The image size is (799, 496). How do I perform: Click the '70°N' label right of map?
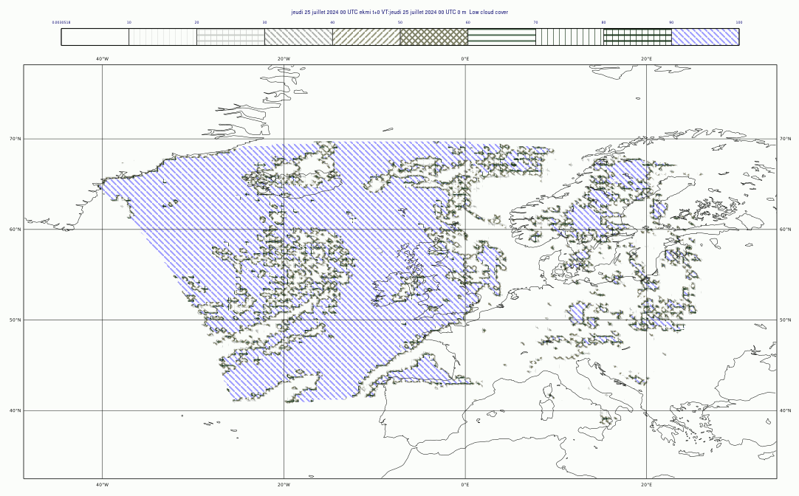click(x=785, y=139)
